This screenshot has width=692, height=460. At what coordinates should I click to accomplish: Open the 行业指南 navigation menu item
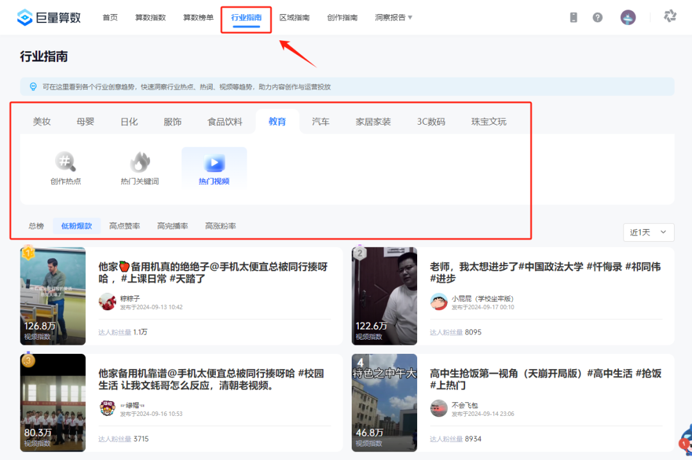click(246, 17)
